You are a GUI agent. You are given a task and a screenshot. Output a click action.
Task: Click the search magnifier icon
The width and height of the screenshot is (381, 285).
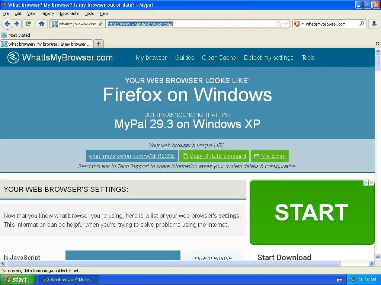362,23
